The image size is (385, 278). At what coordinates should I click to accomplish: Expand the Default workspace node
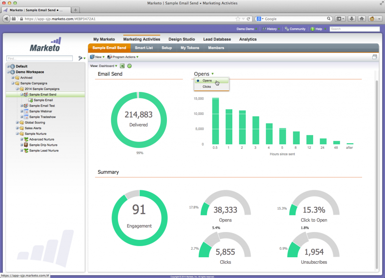pyautogui.click(x=8, y=66)
